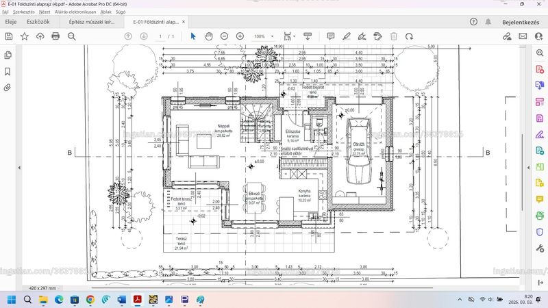Click the trash delete icon
This screenshot has width=548, height=308.
tap(393, 36)
